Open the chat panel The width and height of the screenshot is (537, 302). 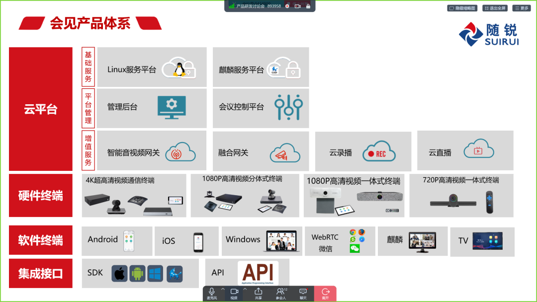click(303, 293)
